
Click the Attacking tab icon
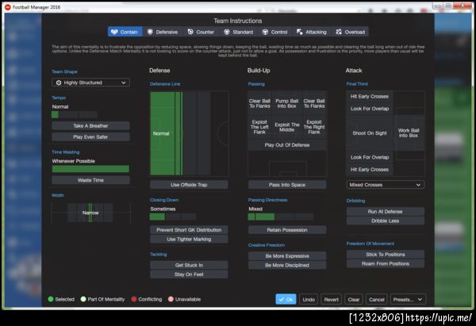[299, 32]
